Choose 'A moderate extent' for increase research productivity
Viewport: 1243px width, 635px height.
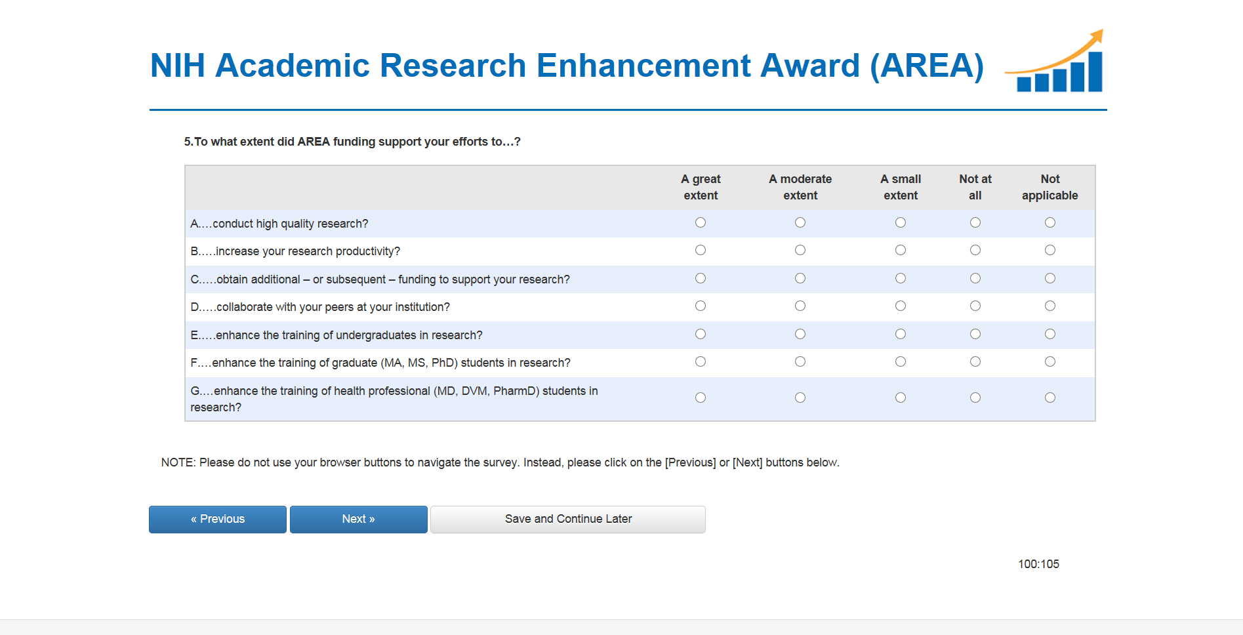pyautogui.click(x=800, y=251)
